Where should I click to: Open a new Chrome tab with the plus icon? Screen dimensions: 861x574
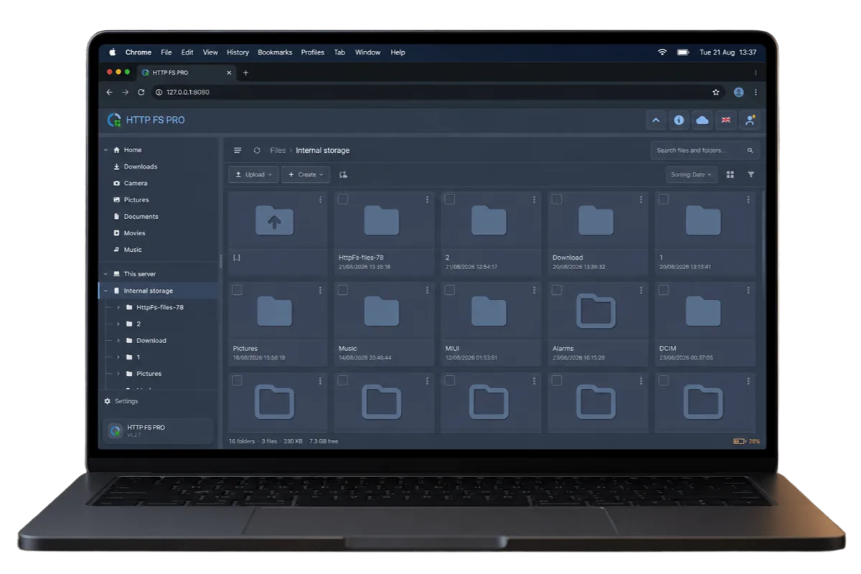click(245, 72)
